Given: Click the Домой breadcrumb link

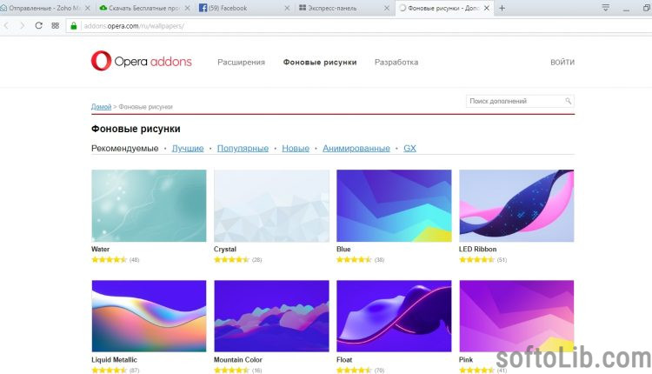Looking at the screenshot, I should pos(101,107).
